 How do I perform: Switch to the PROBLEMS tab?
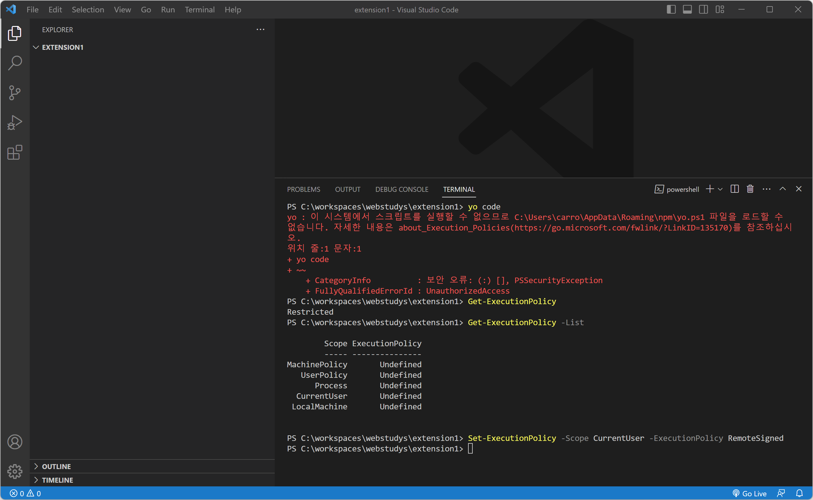303,189
